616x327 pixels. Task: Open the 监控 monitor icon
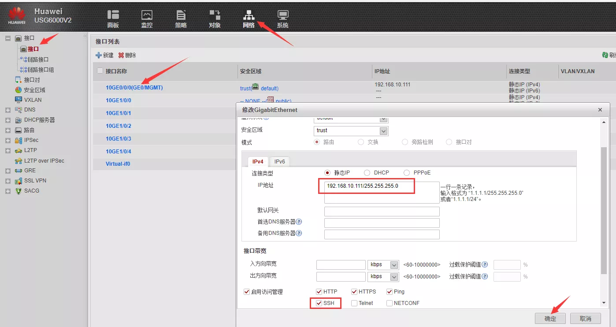147,15
